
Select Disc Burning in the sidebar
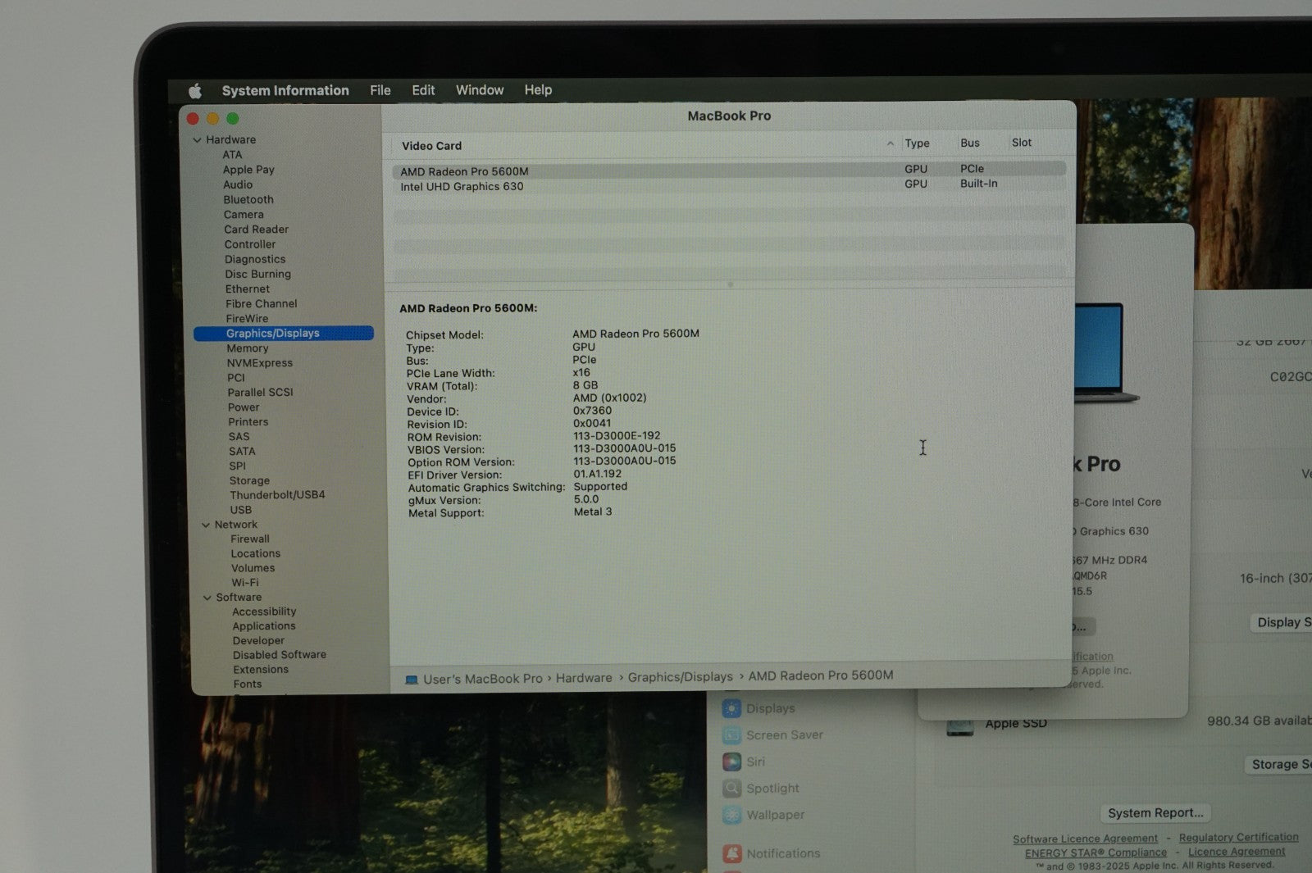click(258, 274)
